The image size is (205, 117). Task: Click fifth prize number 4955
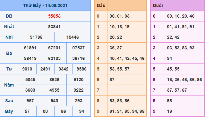(54, 90)
